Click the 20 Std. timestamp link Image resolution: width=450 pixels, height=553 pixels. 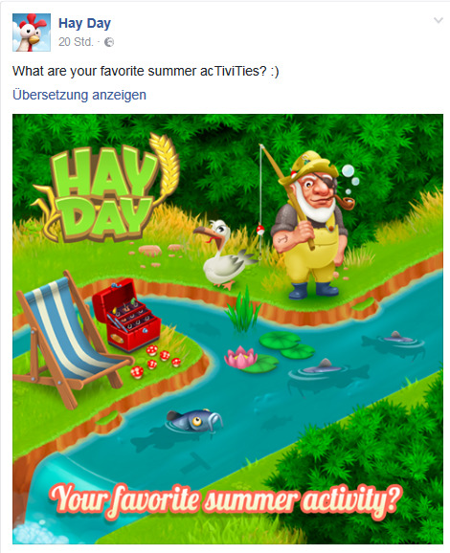pos(76,42)
